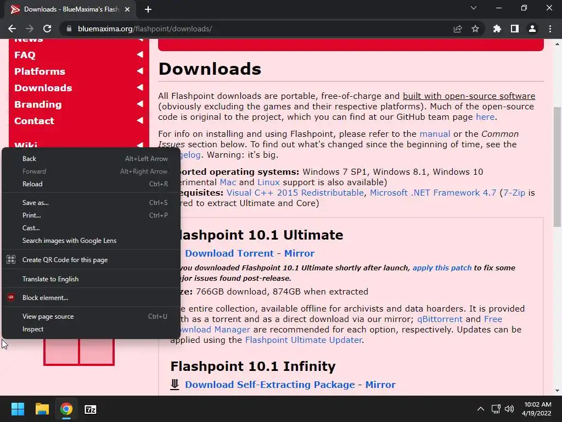Click the download icon beside Self-Extracting Package

pos(175,384)
